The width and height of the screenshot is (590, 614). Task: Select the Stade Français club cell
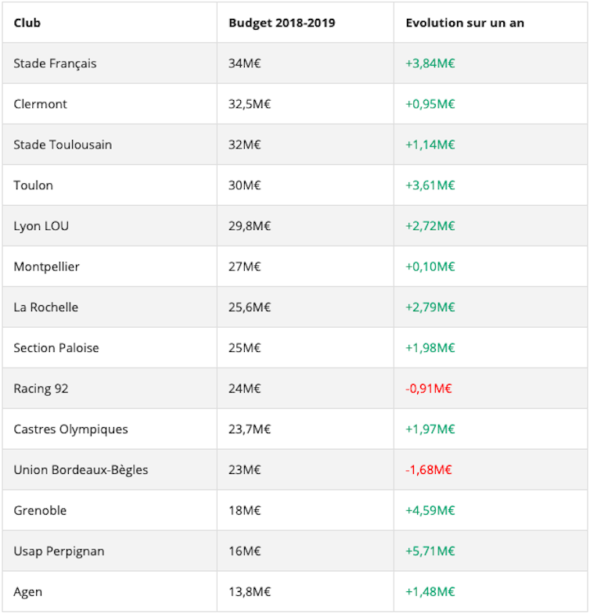point(55,63)
